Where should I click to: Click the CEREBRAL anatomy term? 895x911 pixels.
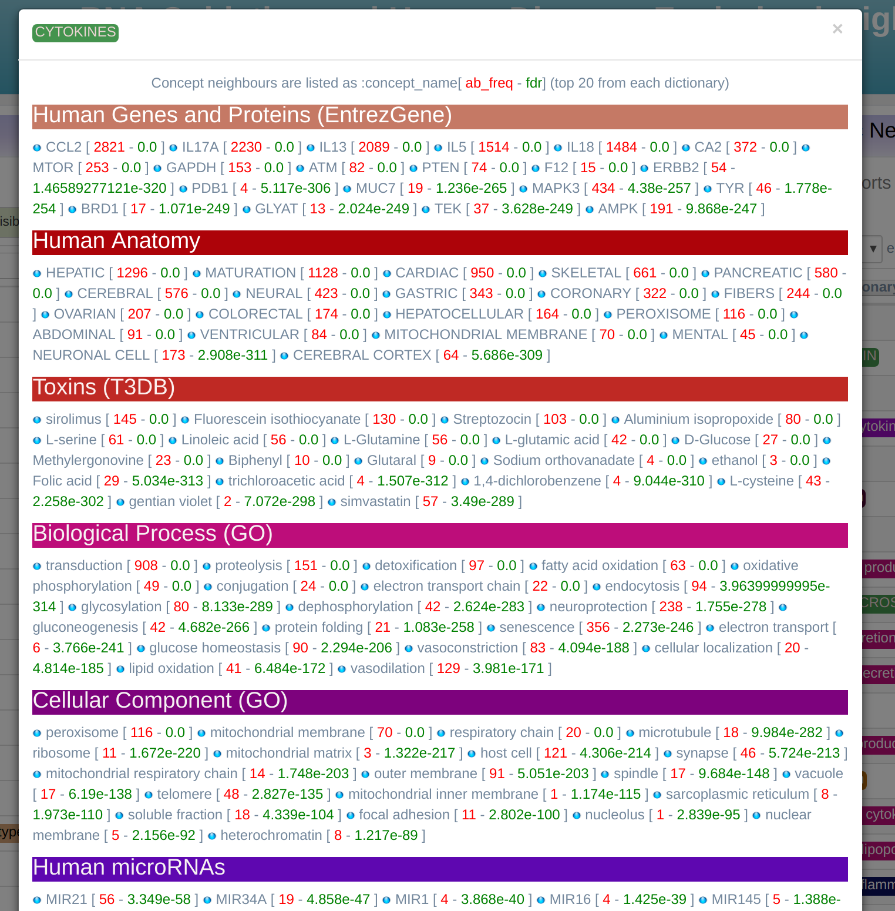[115, 293]
